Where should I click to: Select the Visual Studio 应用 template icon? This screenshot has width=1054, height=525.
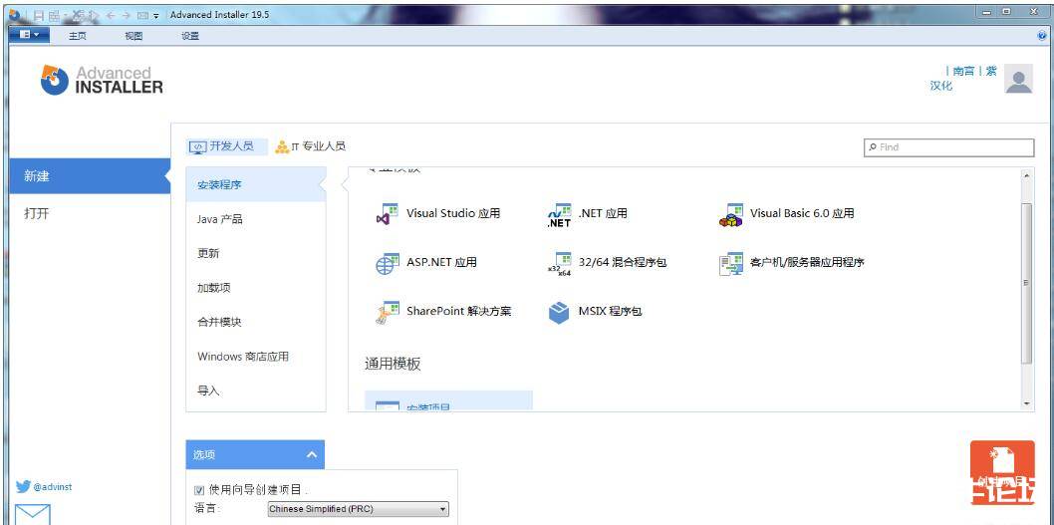[x=388, y=214]
